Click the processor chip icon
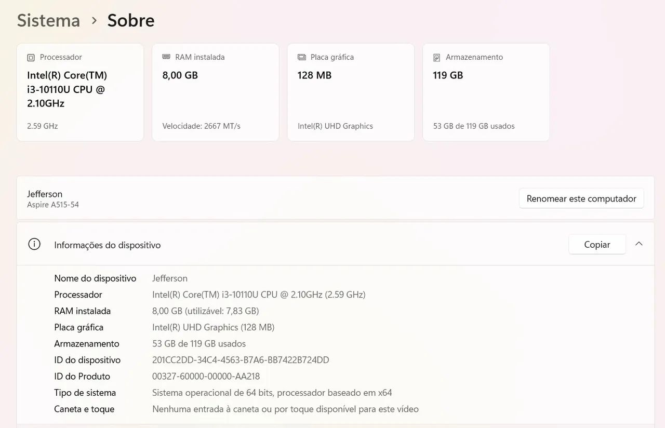 (x=31, y=58)
